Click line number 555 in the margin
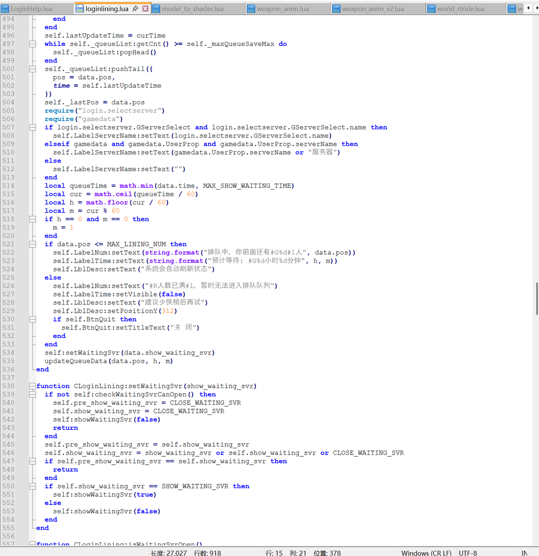 coord(8,528)
